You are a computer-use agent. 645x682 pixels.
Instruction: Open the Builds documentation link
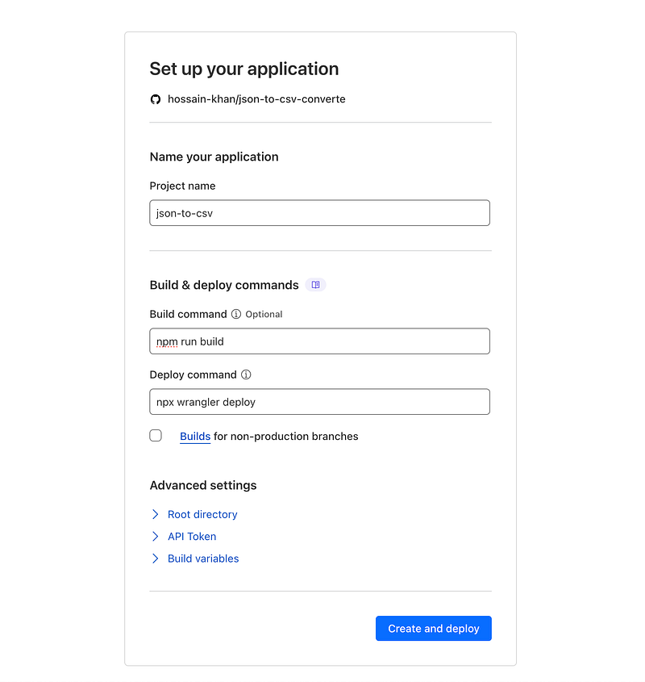tap(195, 437)
